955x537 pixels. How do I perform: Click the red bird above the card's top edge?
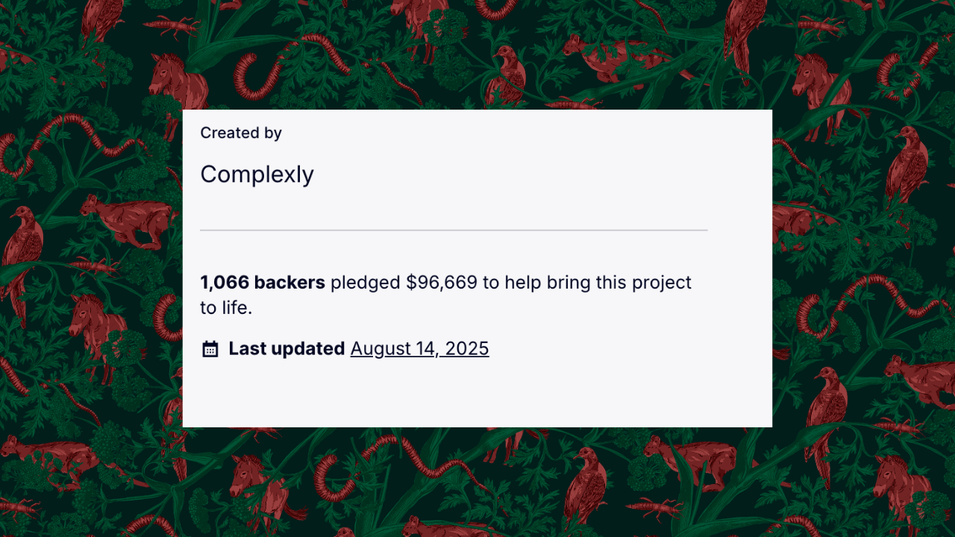(x=507, y=73)
